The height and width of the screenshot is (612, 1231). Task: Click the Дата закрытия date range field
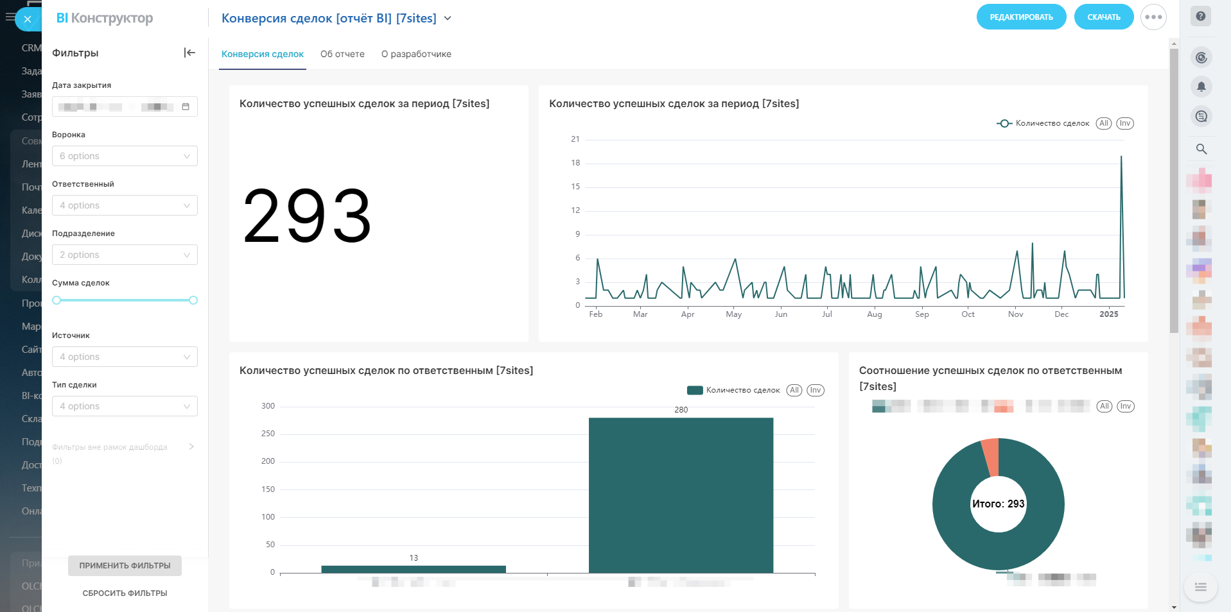[116, 106]
